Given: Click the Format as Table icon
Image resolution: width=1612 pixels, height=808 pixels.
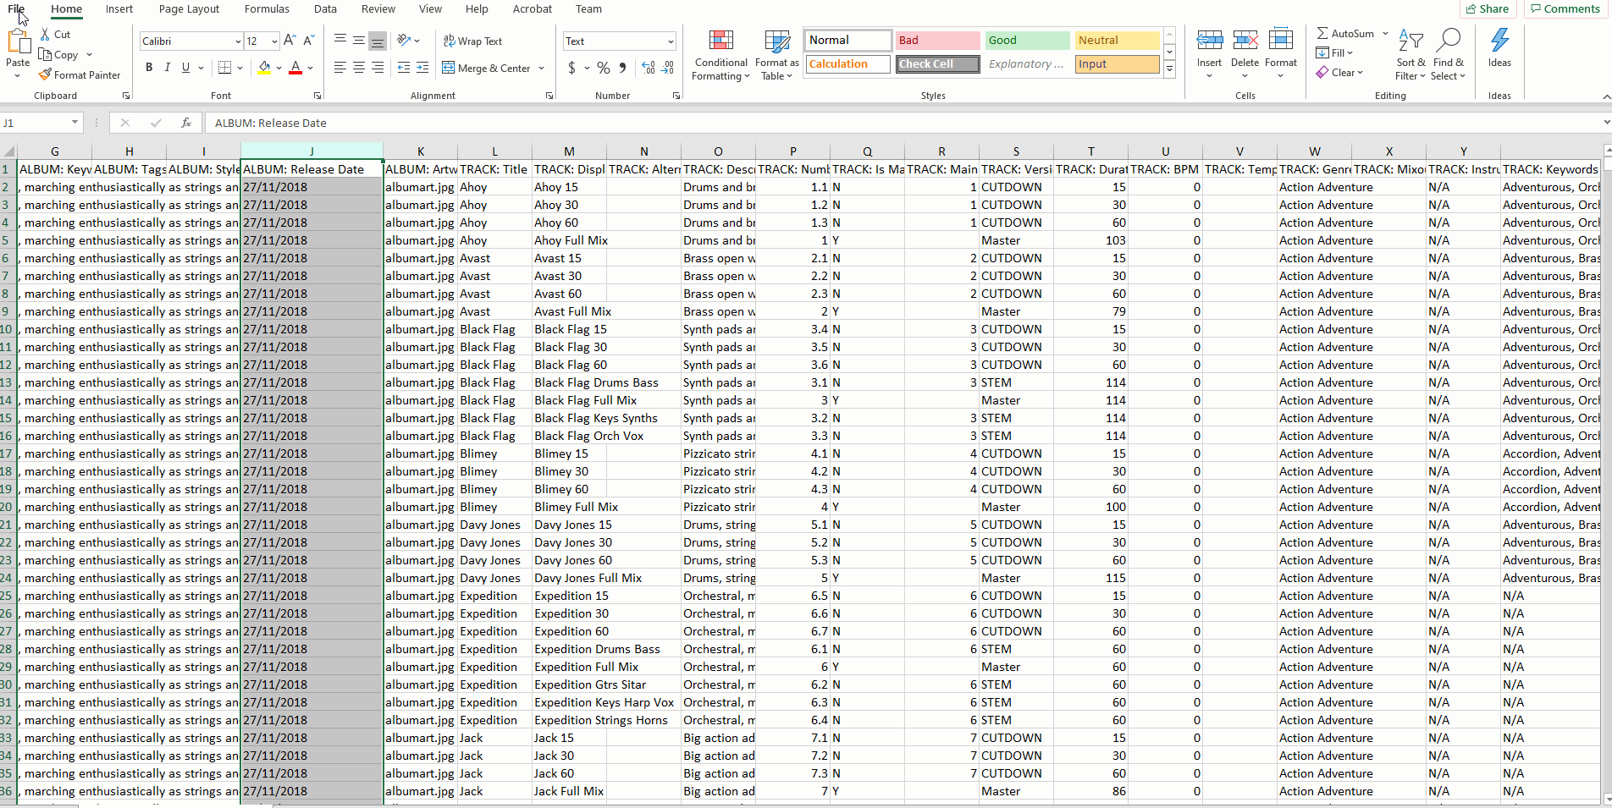Looking at the screenshot, I should [x=776, y=41].
